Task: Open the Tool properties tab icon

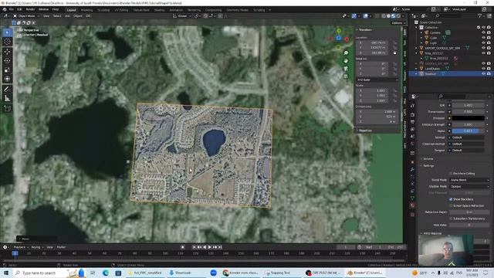Action: (x=413, y=107)
